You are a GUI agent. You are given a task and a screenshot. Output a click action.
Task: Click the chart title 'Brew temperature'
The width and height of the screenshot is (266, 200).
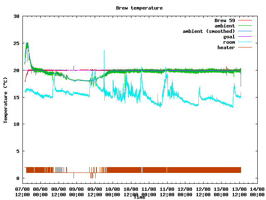(x=139, y=8)
